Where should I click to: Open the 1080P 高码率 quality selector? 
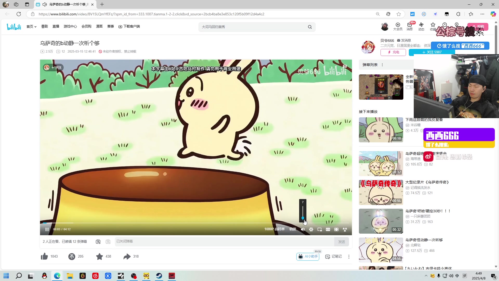point(274,229)
